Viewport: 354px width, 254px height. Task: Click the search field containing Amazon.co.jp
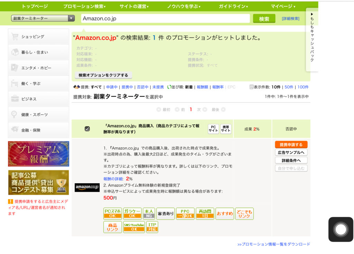pos(166,19)
